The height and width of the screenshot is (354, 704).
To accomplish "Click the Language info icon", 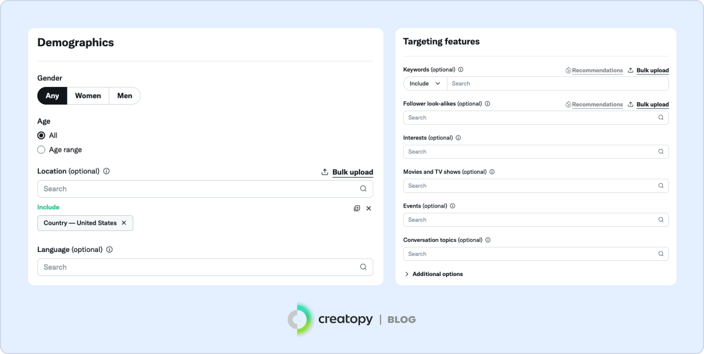I will (x=110, y=249).
